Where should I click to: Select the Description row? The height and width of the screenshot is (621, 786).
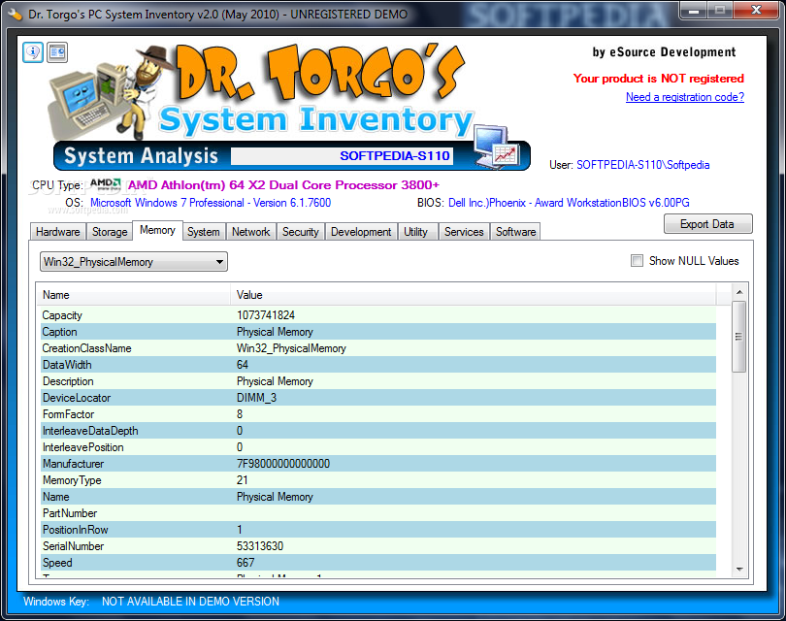click(377, 381)
